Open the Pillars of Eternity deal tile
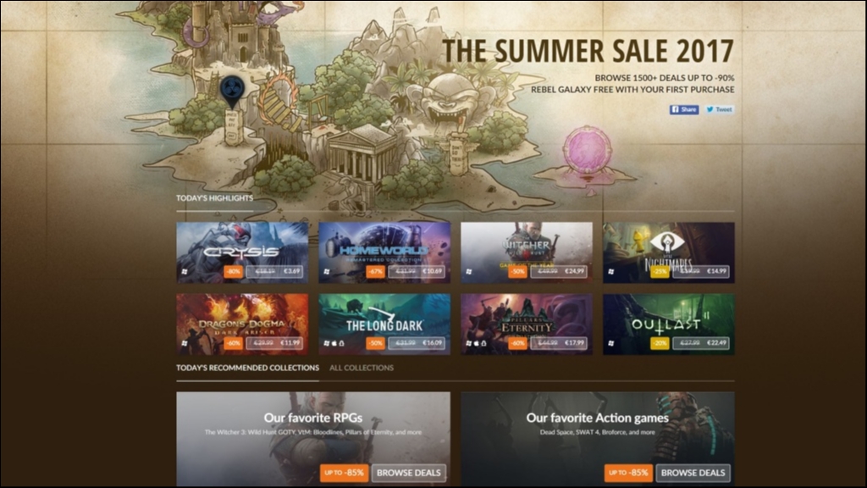867x488 pixels. [527, 324]
